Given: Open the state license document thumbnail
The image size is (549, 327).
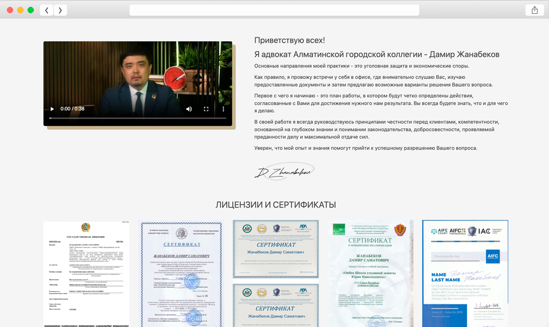Looking at the screenshot, I should coord(86,273).
